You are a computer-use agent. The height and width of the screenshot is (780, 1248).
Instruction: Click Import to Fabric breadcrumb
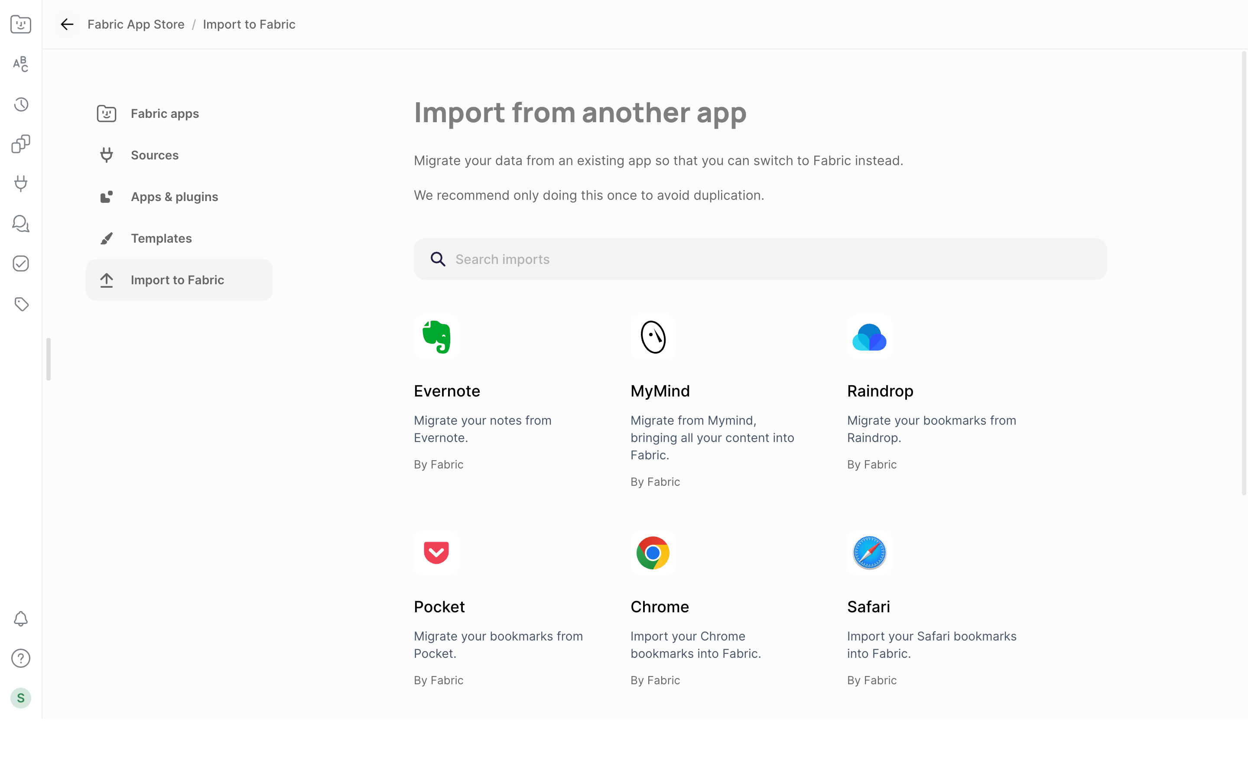coord(249,24)
